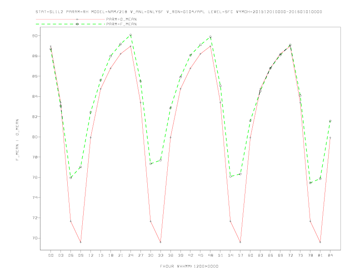Click x-axis tick label 30
The width and height of the screenshot is (360, 278).
150,255
